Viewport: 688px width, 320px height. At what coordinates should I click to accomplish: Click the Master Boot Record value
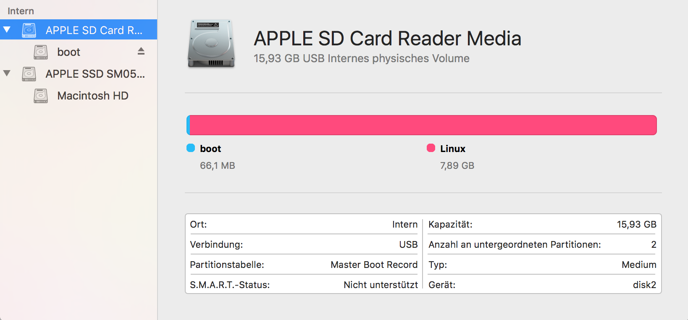point(374,265)
